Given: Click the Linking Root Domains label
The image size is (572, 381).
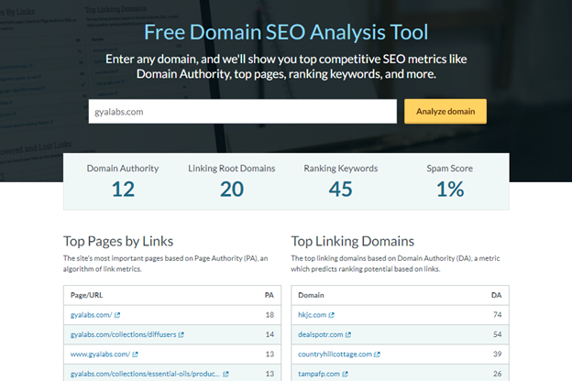Looking at the screenshot, I should (x=232, y=169).
